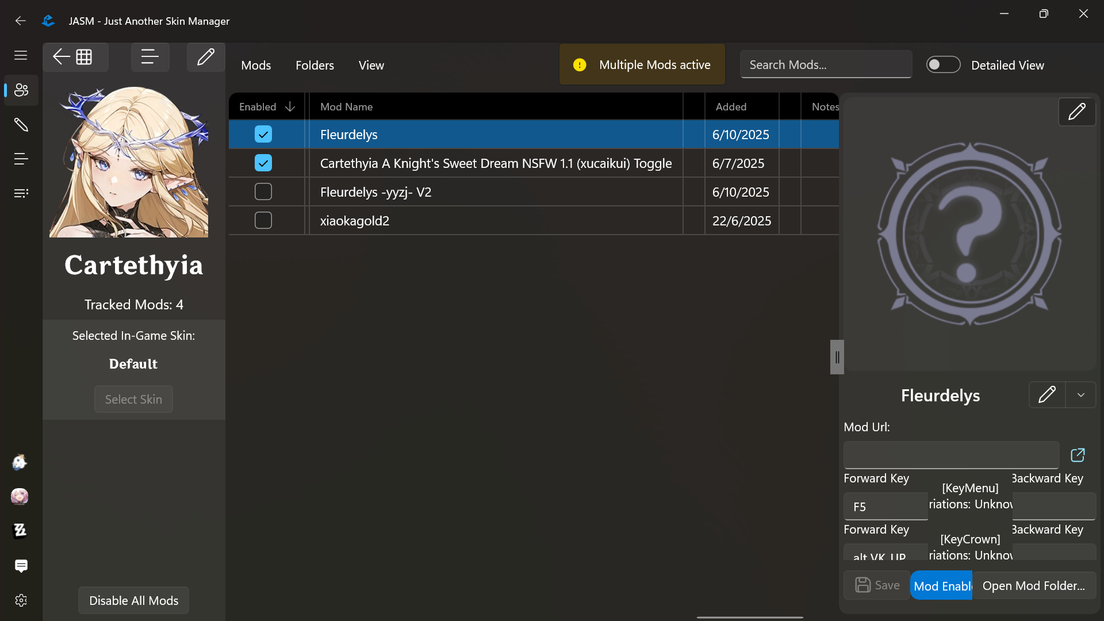Open the list sidebar icon with three lines
Viewport: 1104px width, 621px height.
[x=21, y=159]
